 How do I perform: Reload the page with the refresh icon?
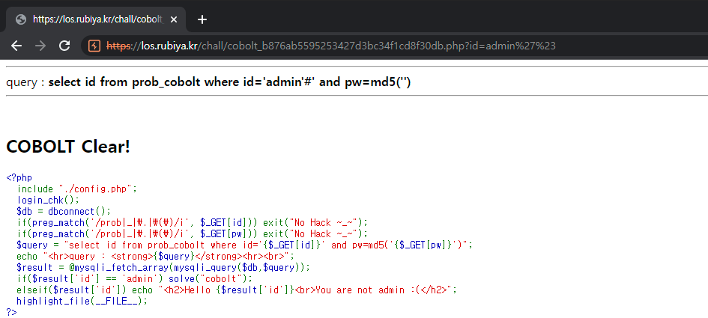coord(64,46)
